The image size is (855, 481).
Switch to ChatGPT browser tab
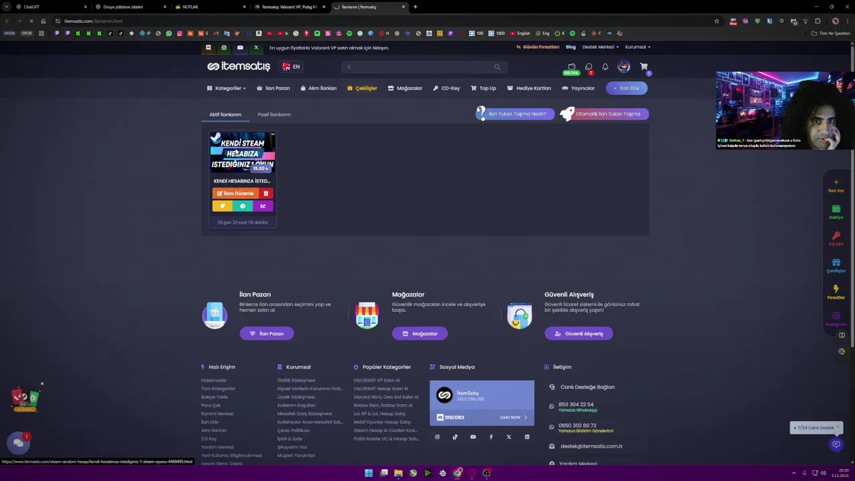point(50,7)
